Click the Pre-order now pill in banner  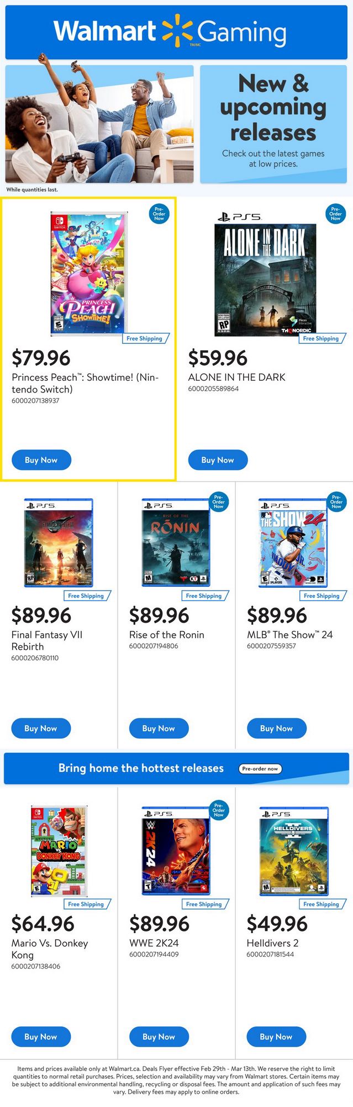(x=260, y=768)
